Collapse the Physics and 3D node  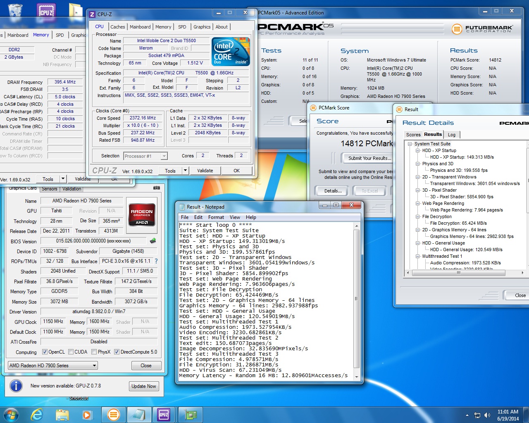(x=418, y=164)
